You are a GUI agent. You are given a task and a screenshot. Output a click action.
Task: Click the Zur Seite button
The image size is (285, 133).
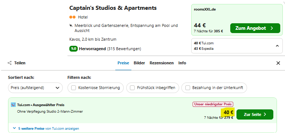255,114
